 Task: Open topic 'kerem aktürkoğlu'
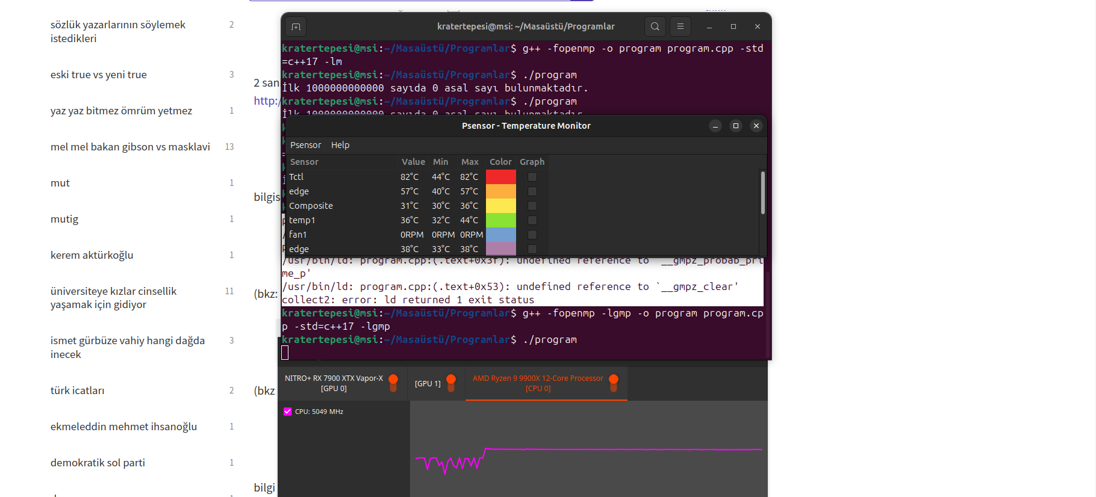click(92, 255)
